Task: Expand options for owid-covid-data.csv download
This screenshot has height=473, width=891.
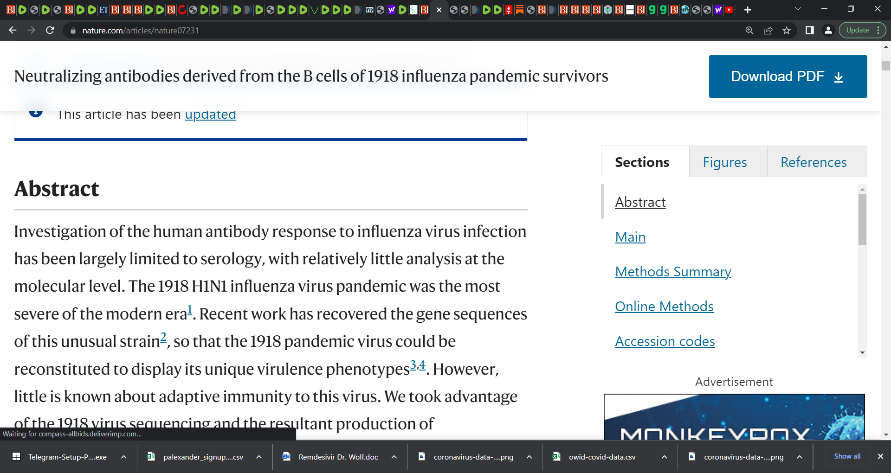Action: click(665, 457)
